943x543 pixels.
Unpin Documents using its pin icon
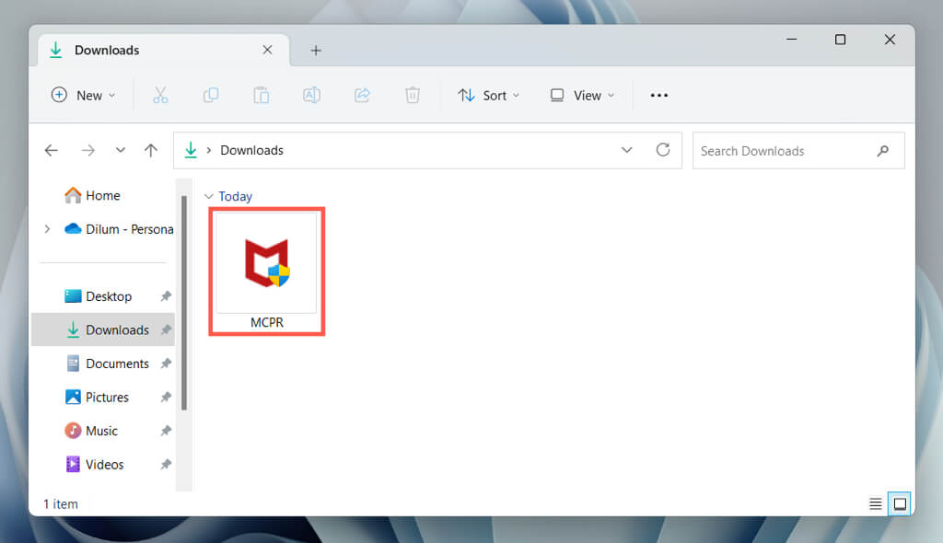tap(166, 364)
